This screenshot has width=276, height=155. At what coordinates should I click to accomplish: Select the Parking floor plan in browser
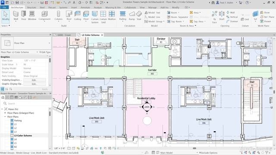pos(18,121)
